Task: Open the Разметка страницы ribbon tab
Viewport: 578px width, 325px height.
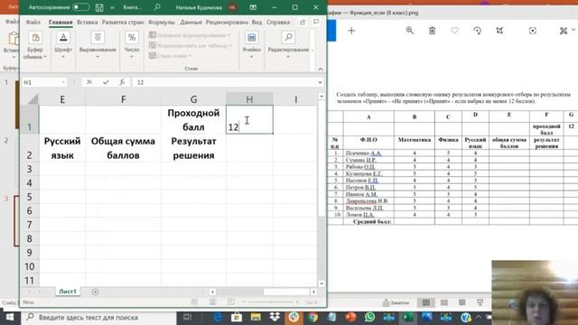Action: click(123, 22)
